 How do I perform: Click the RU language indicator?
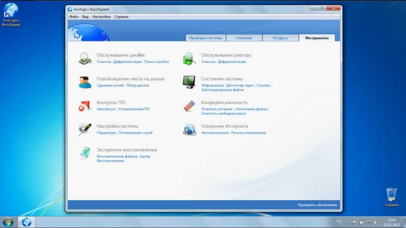[339, 221]
